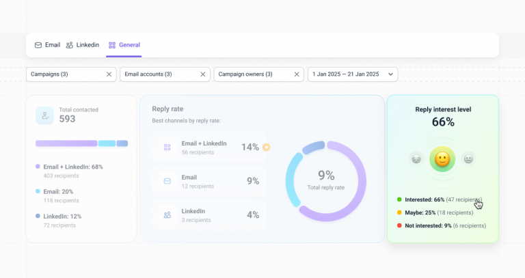Click the Email: 20% legend label
This screenshot has width=525, height=278.
tap(58, 192)
